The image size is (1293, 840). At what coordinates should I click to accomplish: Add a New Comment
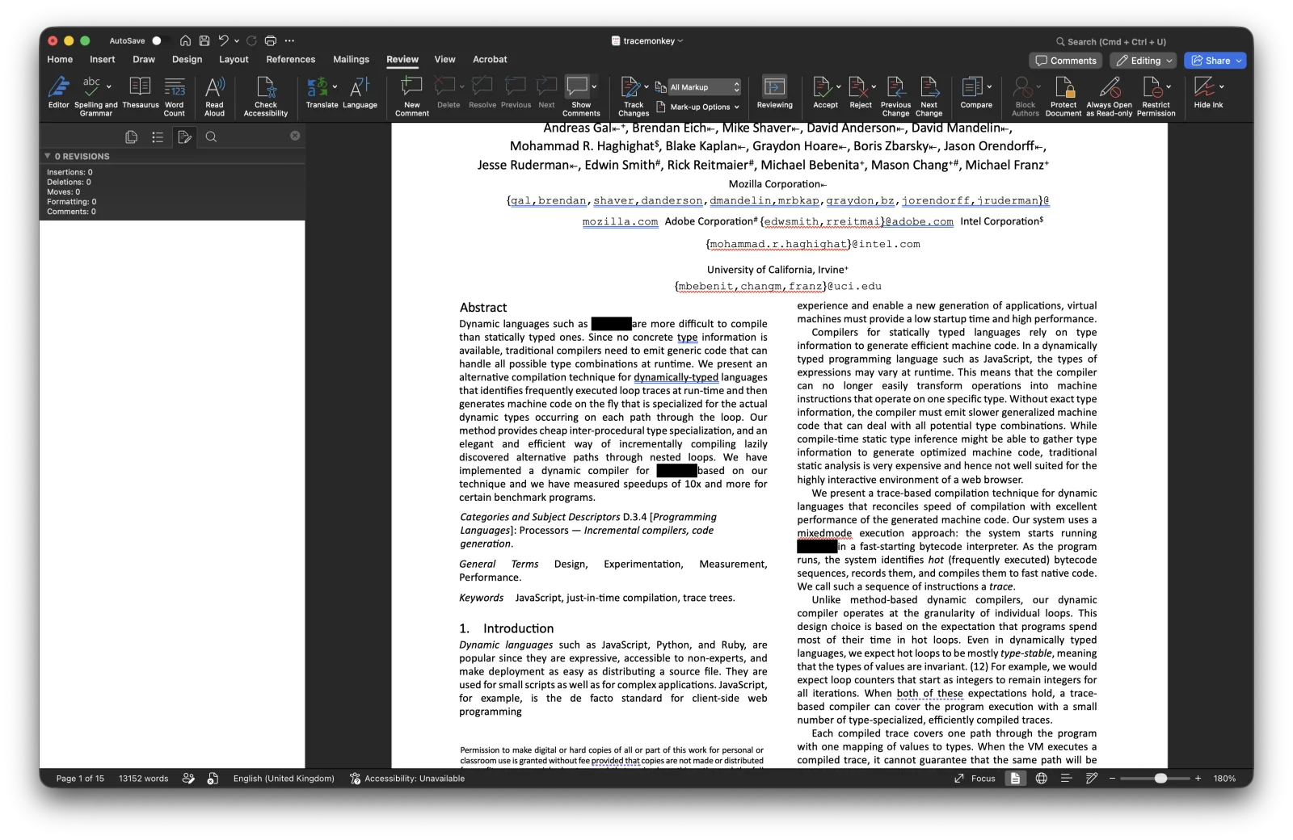[x=412, y=96]
